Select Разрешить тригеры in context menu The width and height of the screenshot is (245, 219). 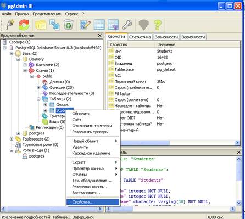coord(93,132)
